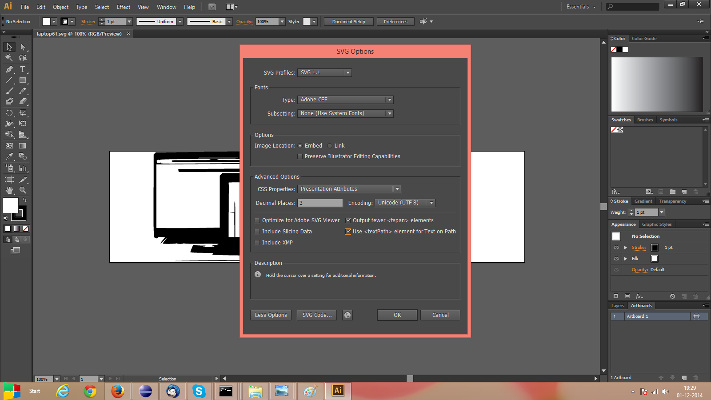Open CSS Properties dropdown

[349, 189]
